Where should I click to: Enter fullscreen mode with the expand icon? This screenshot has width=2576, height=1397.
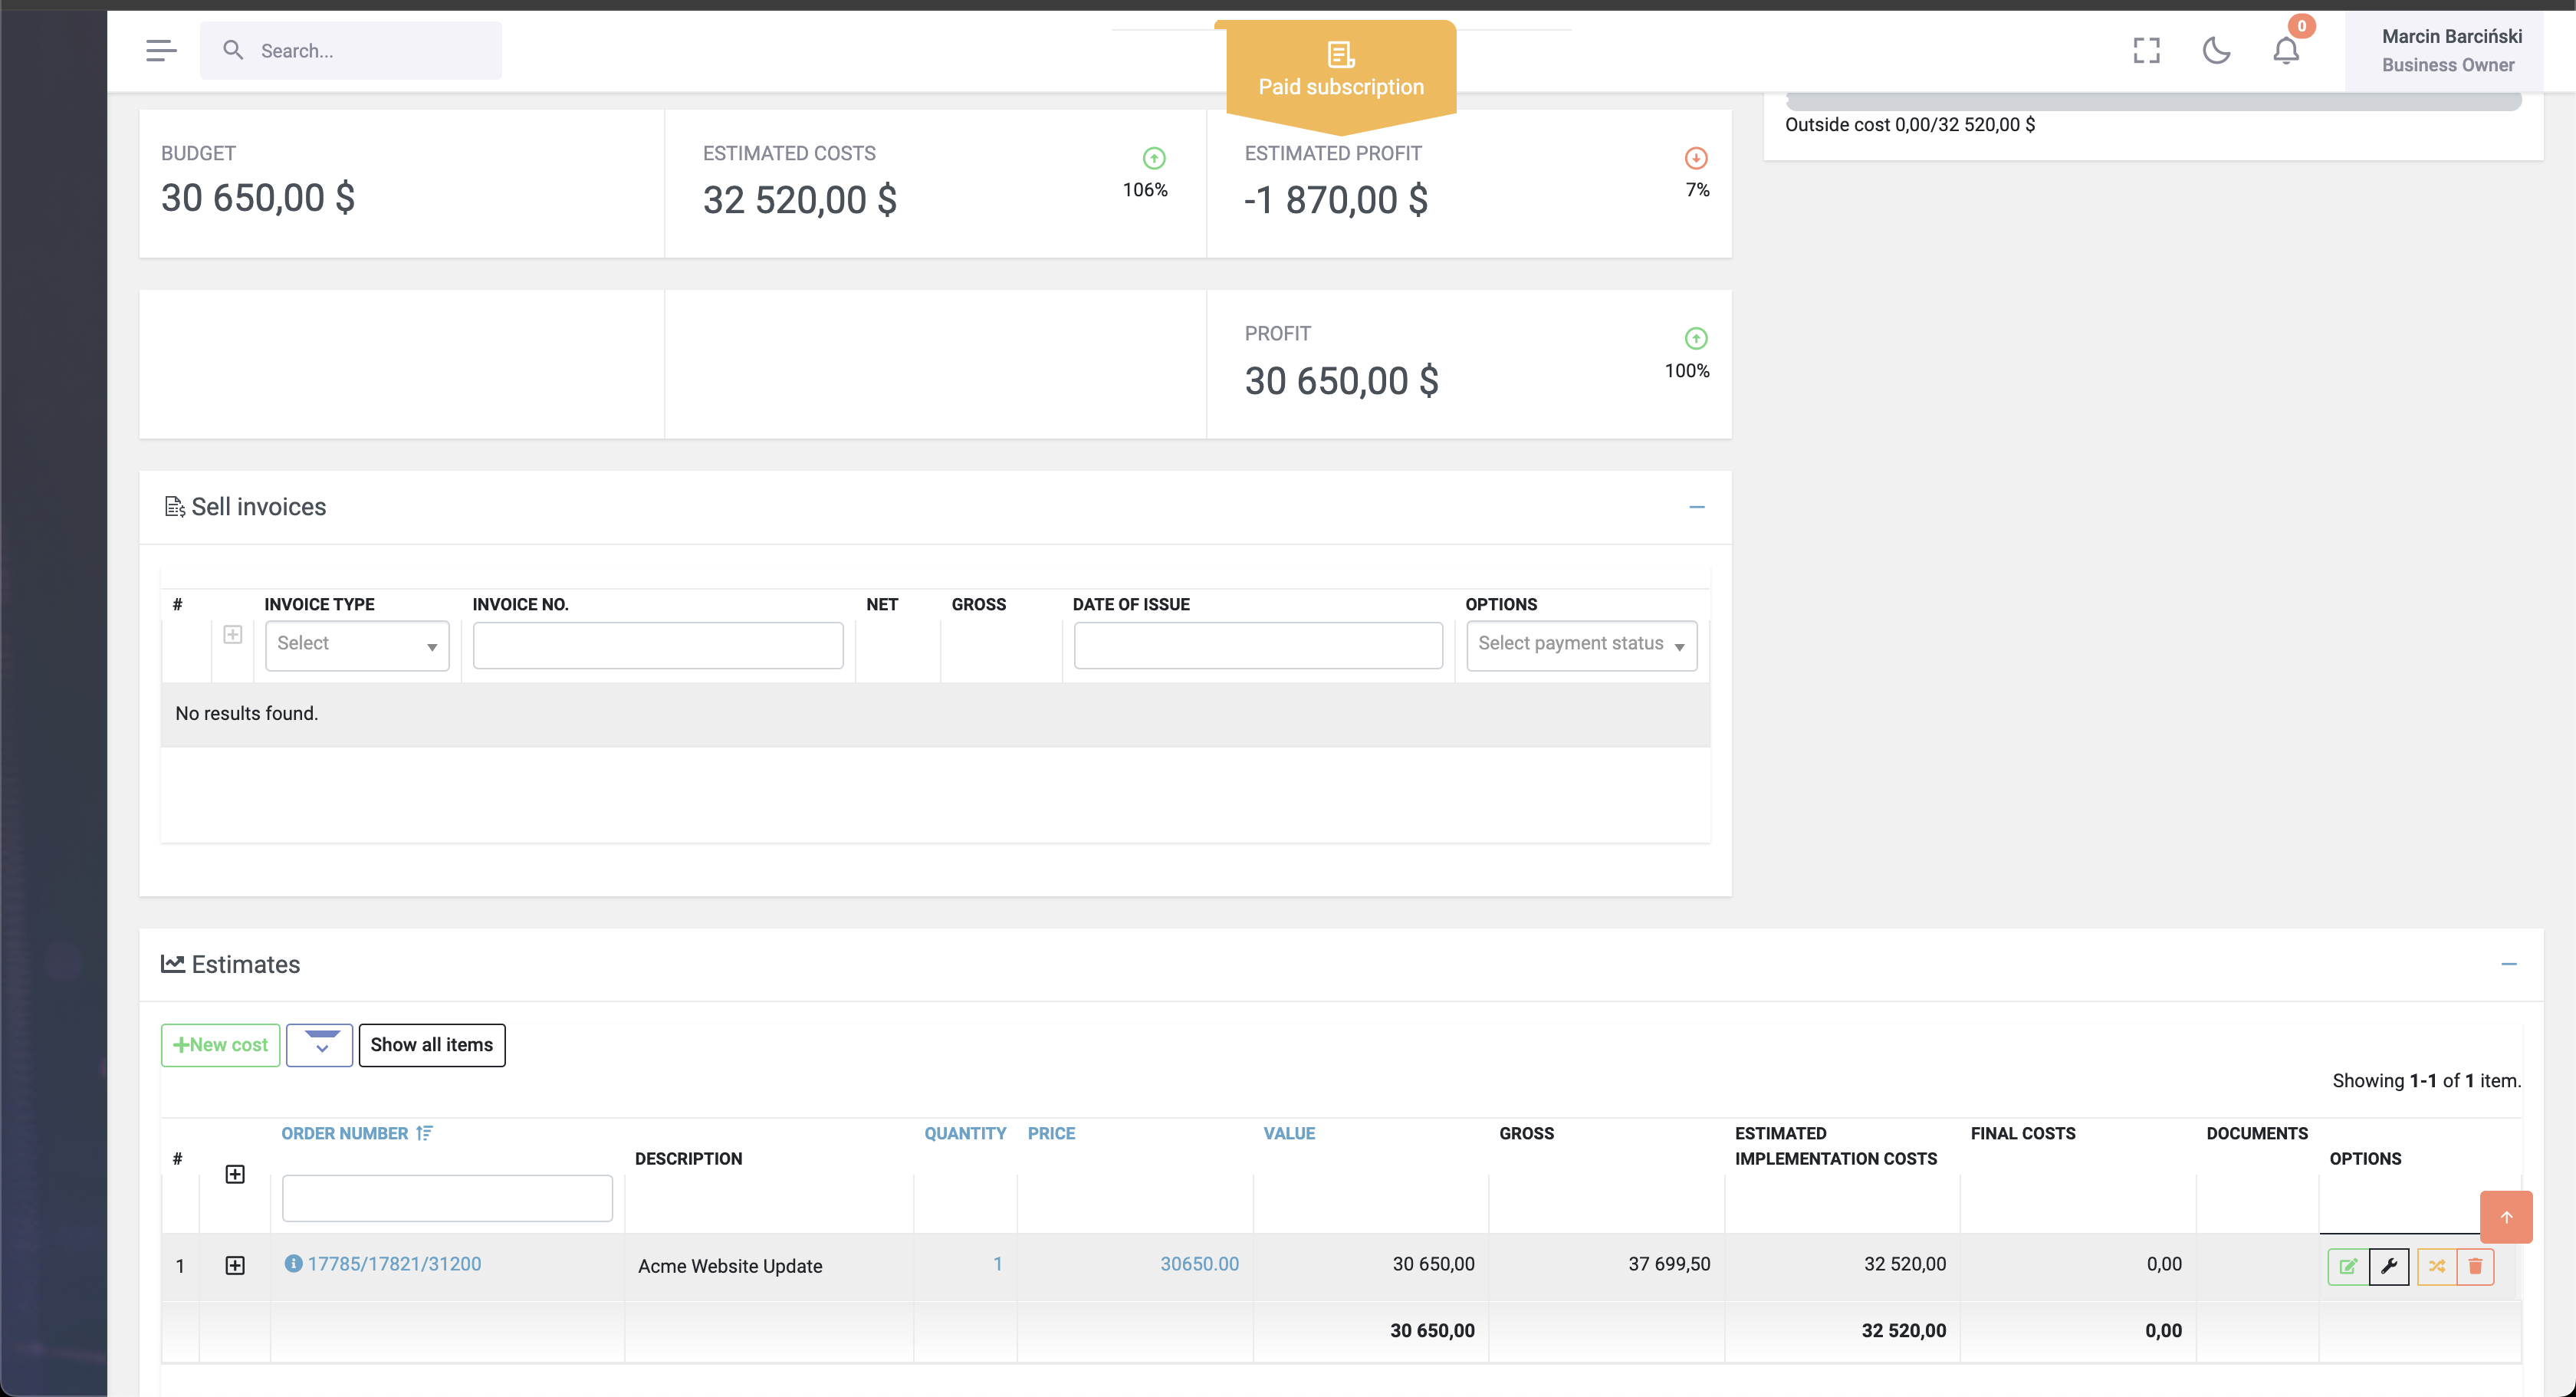click(2146, 50)
